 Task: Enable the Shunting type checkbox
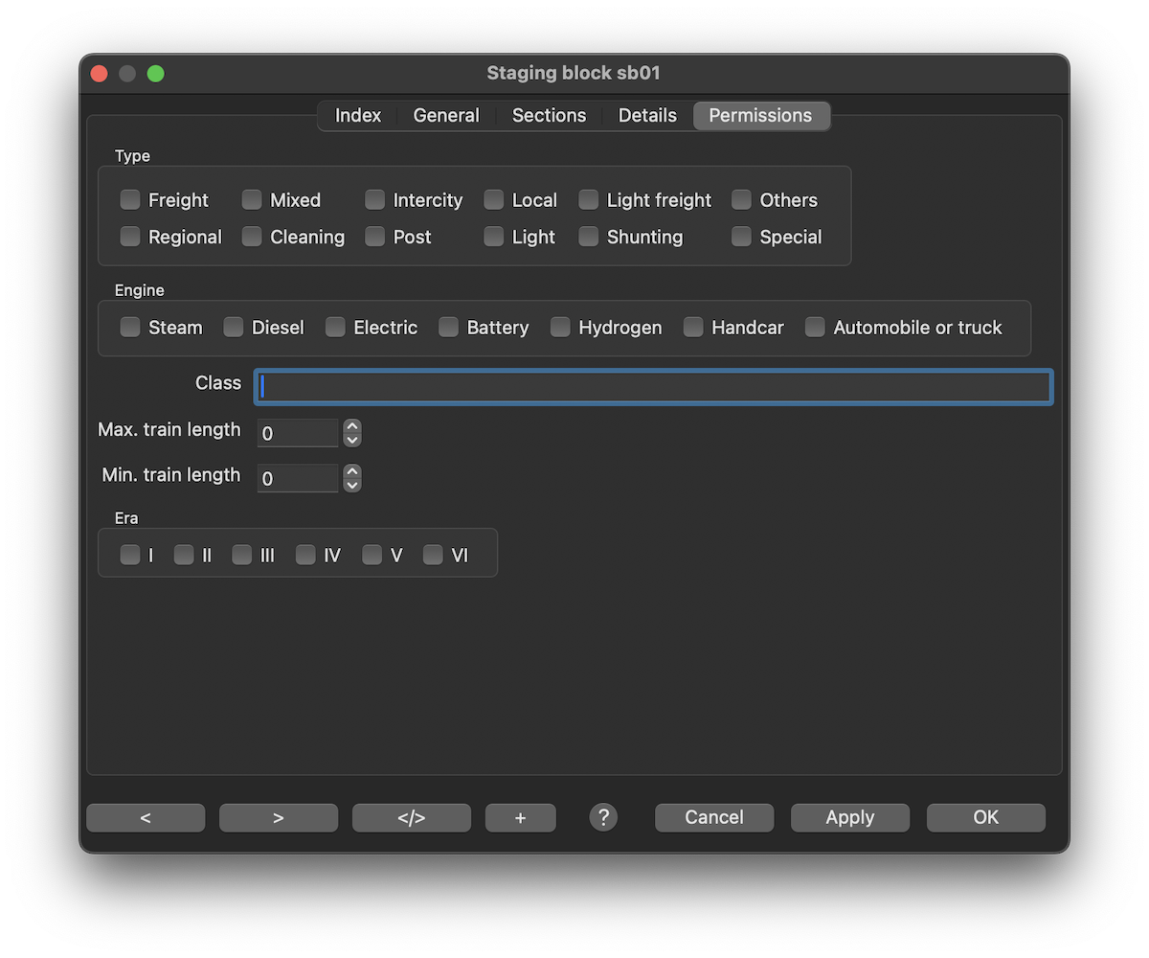[589, 237]
